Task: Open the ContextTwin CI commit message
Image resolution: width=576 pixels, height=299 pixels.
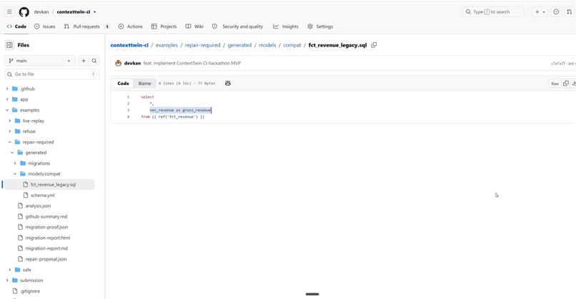Action: (x=192, y=63)
